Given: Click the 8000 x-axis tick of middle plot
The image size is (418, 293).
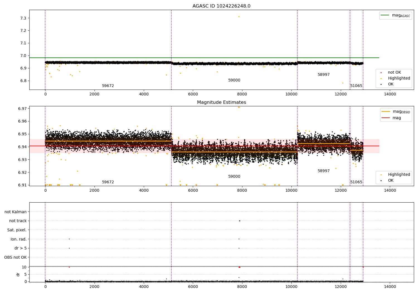Looking at the screenshot, I should tap(242, 191).
